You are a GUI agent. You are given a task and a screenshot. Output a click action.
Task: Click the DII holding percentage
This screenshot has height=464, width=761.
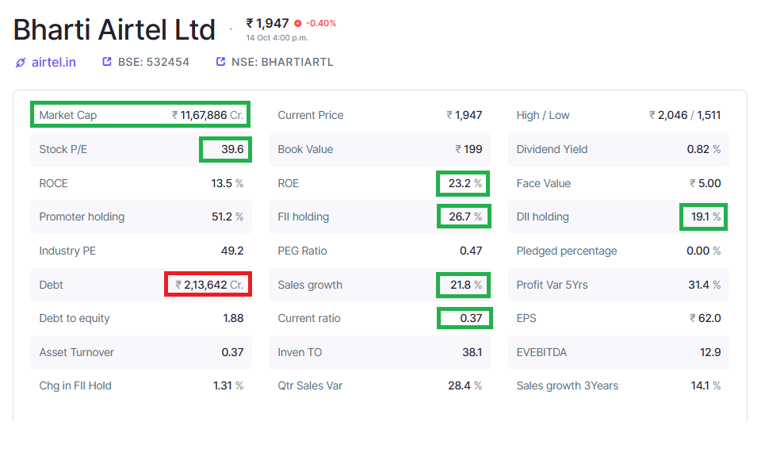(x=704, y=217)
